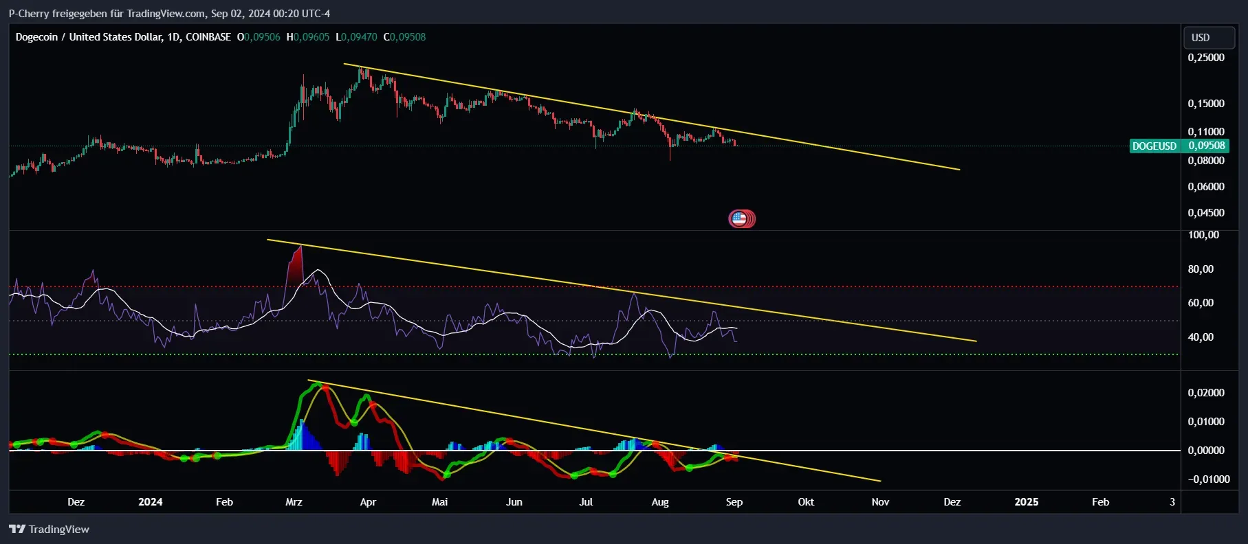Screen dimensions: 1248x544
Task: Click the close value C0,09508
Action: (x=404, y=37)
